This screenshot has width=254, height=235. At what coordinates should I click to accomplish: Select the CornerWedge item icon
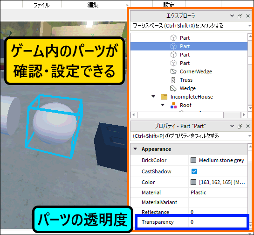[173, 71]
